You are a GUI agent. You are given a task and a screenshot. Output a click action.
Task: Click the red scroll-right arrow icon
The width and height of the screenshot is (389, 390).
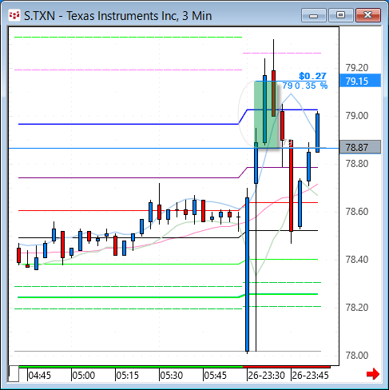(x=373, y=374)
